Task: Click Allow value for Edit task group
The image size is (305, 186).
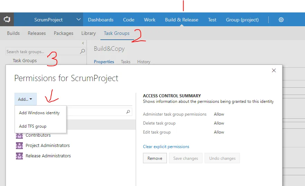Action: point(219,132)
